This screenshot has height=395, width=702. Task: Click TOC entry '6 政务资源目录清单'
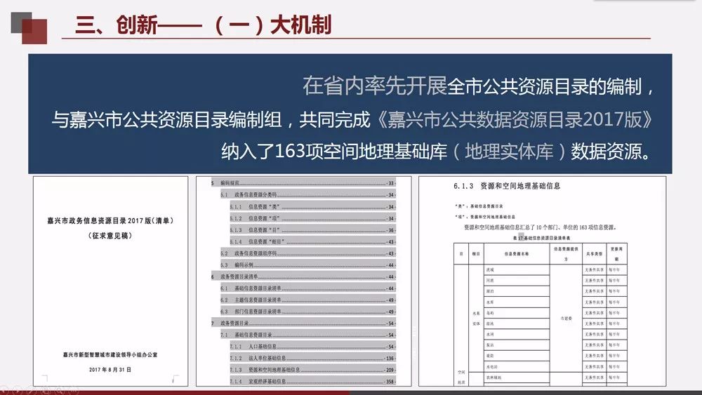[x=303, y=276]
